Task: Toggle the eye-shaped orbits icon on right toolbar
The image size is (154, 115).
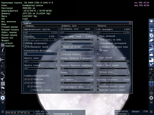Action: pos(151,69)
